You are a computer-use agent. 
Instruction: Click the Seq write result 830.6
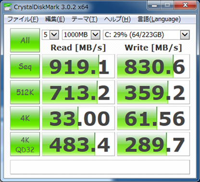tap(153, 66)
